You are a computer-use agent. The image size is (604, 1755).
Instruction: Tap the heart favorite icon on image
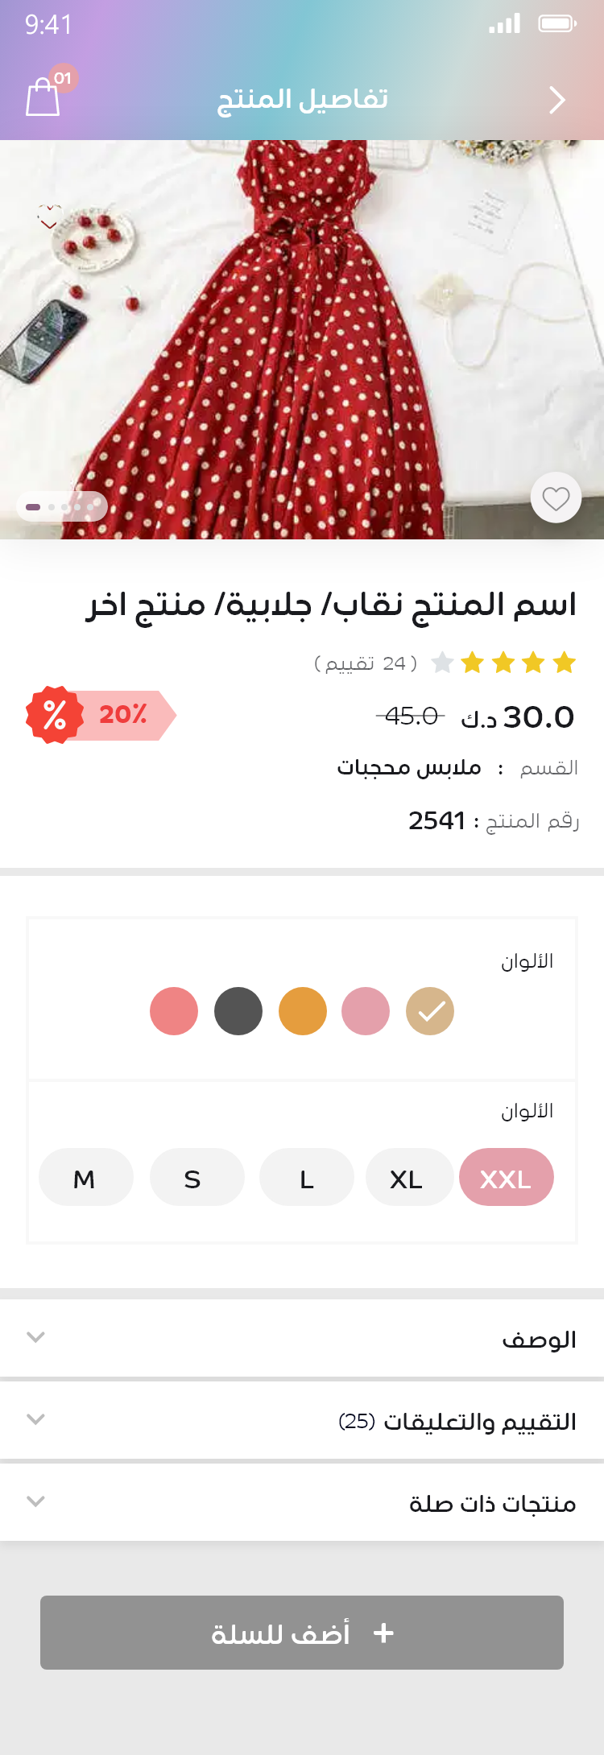tap(556, 498)
